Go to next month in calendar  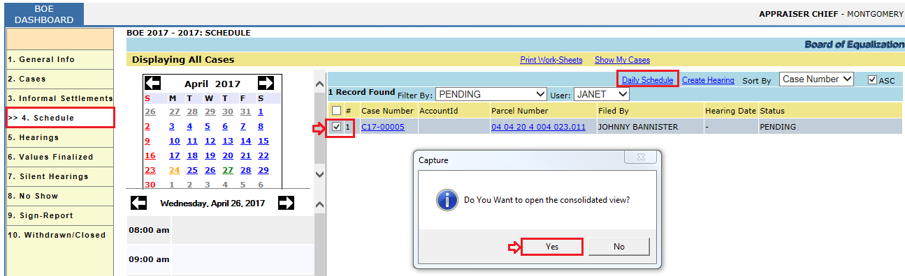pyautogui.click(x=266, y=83)
